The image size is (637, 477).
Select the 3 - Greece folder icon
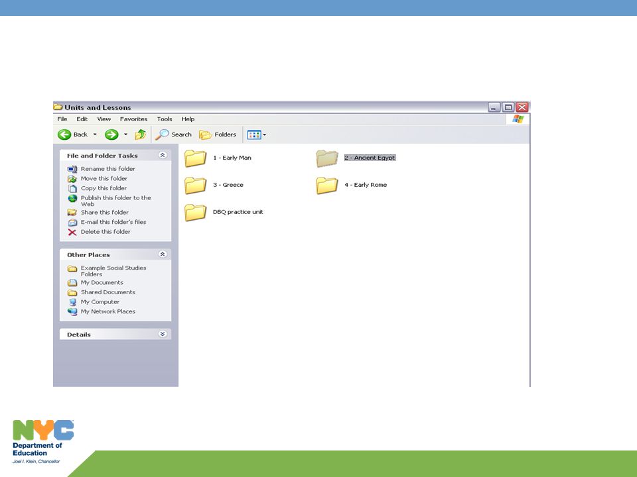pos(195,185)
